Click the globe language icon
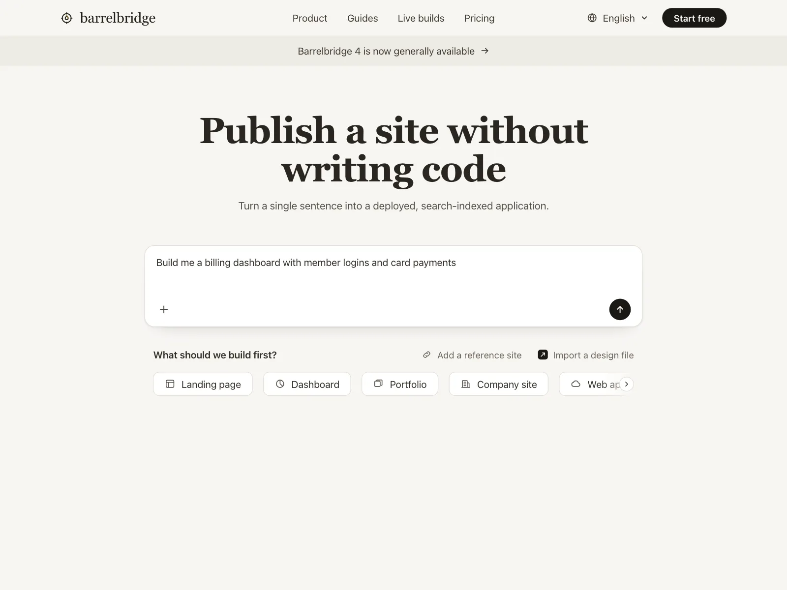The width and height of the screenshot is (787, 590). 592,18
